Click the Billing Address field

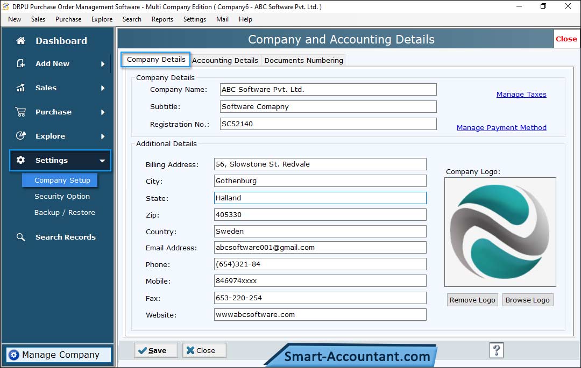320,164
